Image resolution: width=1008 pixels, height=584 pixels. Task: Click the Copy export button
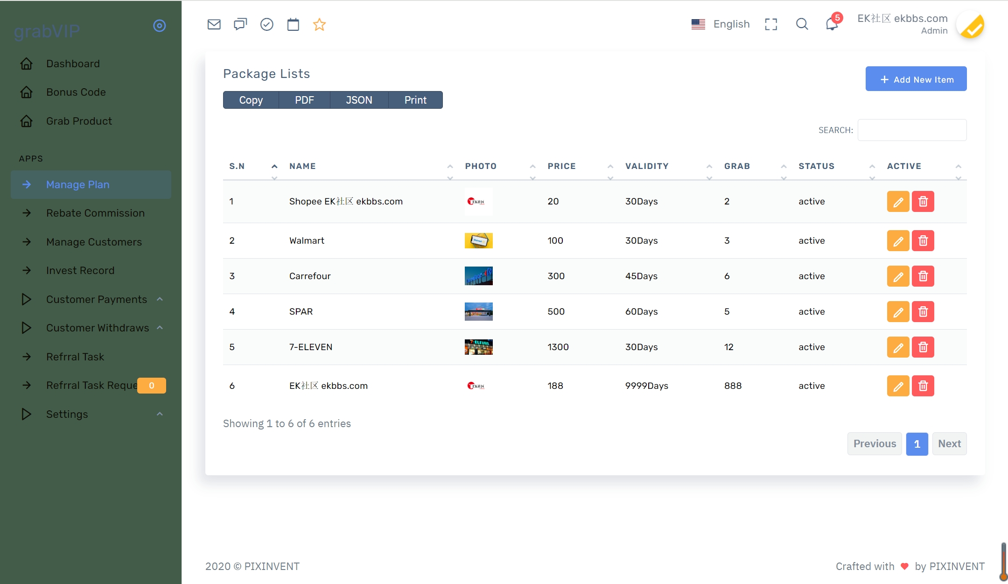(x=251, y=100)
